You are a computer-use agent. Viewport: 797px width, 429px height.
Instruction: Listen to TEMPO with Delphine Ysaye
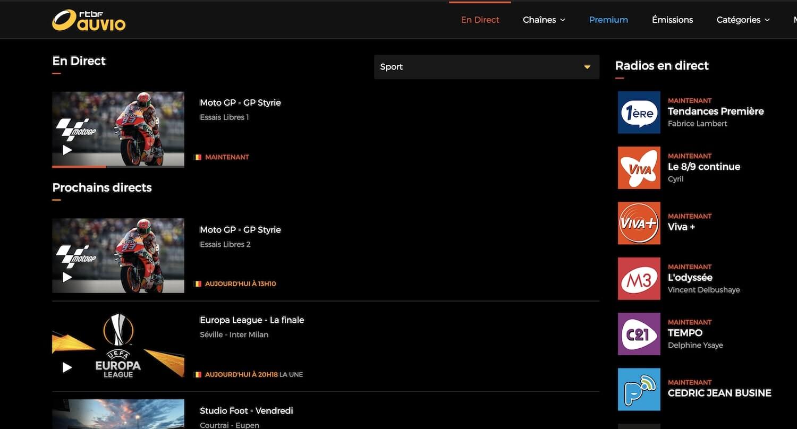click(685, 333)
